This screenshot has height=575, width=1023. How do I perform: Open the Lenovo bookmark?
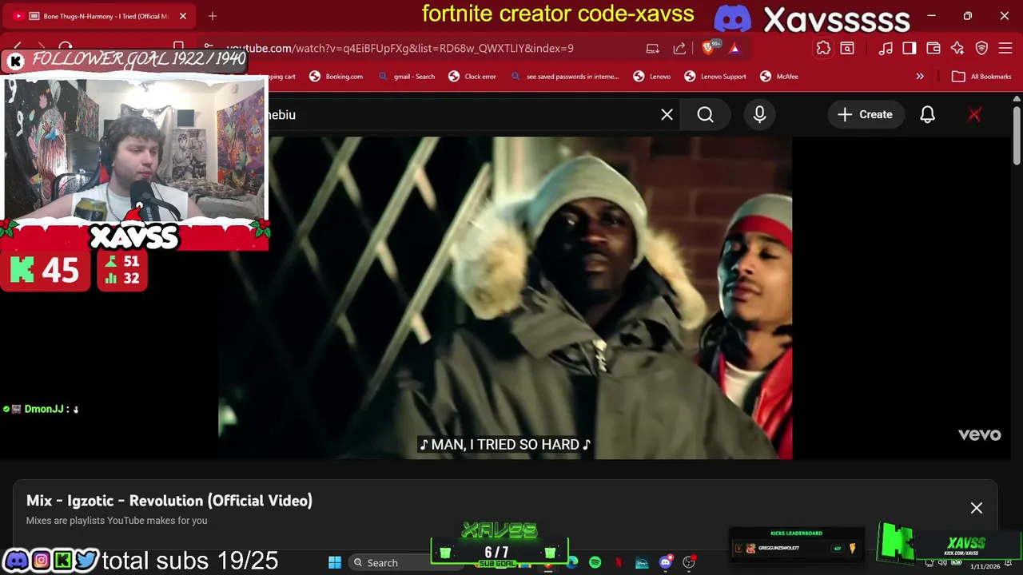[652, 77]
